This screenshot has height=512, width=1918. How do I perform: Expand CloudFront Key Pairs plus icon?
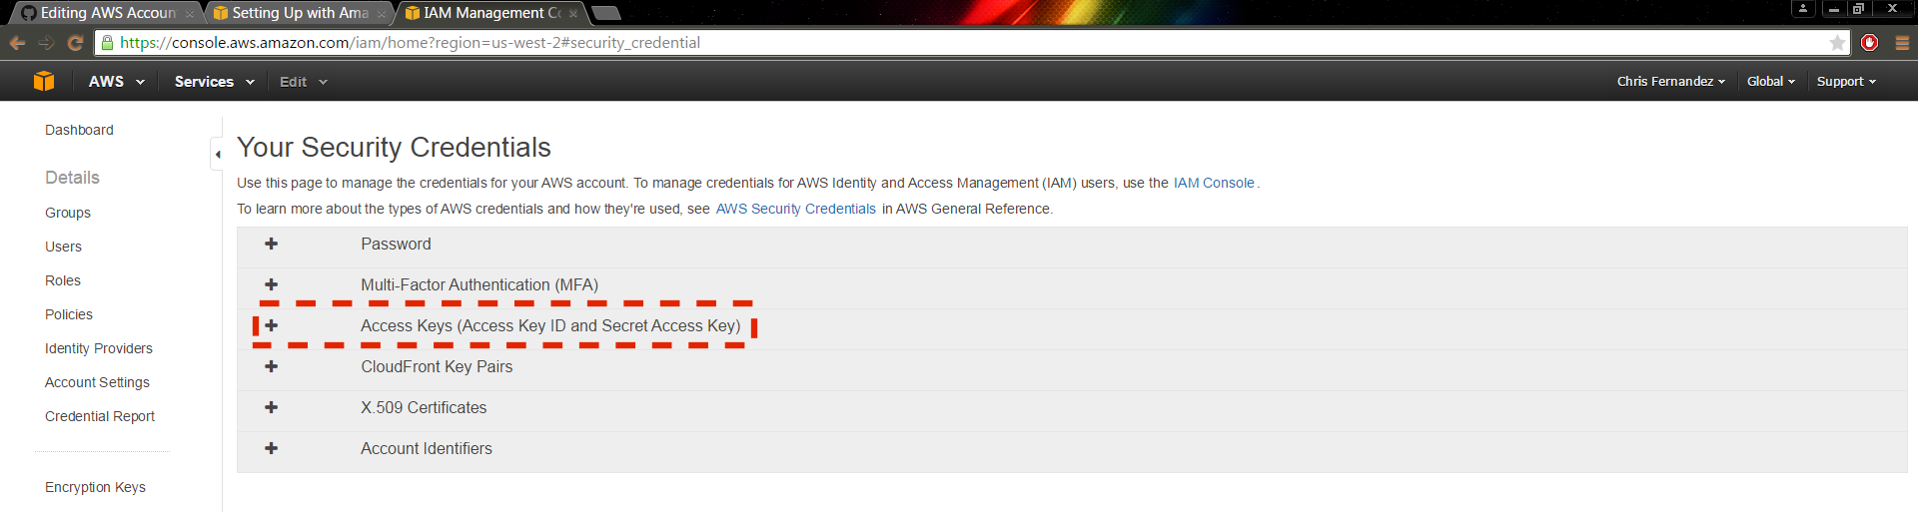click(271, 367)
